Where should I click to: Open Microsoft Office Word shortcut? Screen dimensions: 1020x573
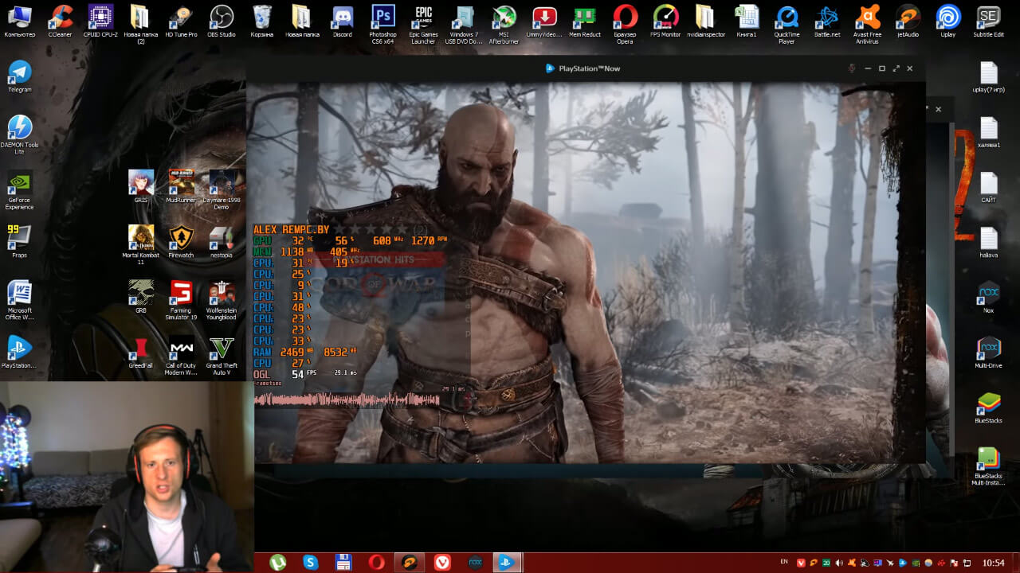coord(19,300)
